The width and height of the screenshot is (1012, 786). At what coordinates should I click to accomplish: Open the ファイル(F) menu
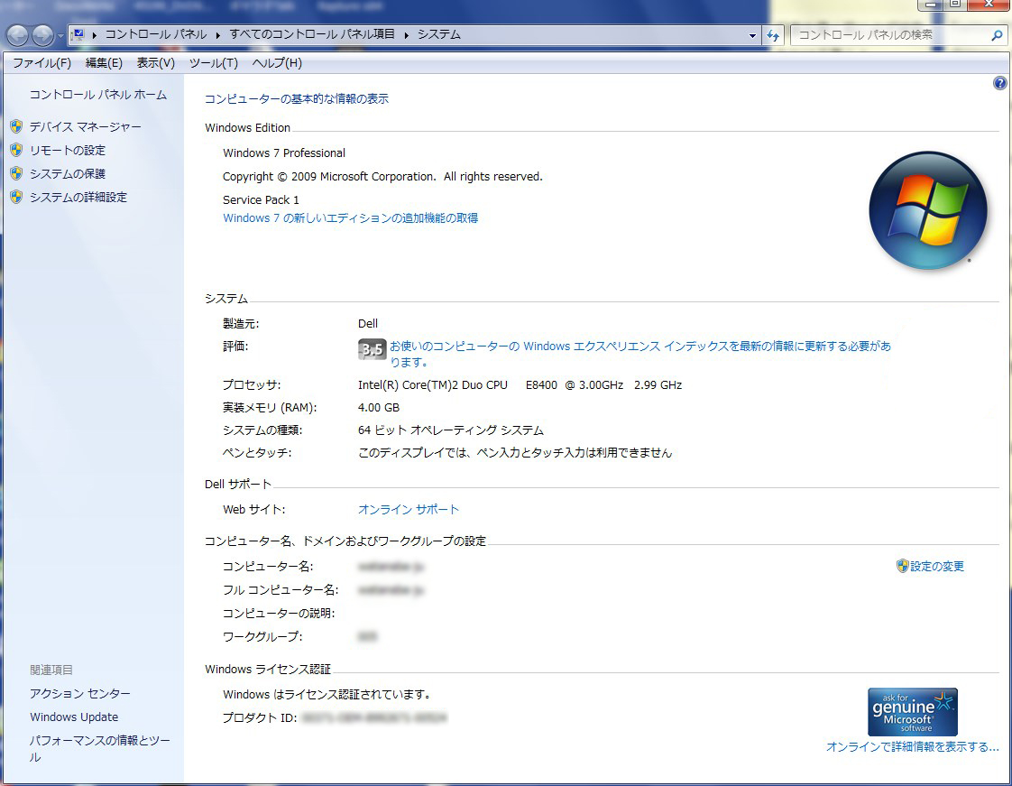[x=42, y=62]
